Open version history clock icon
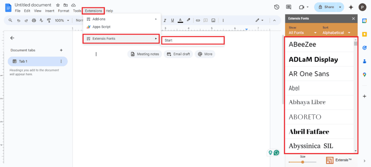This screenshot has width=371, height=167. 276,7
